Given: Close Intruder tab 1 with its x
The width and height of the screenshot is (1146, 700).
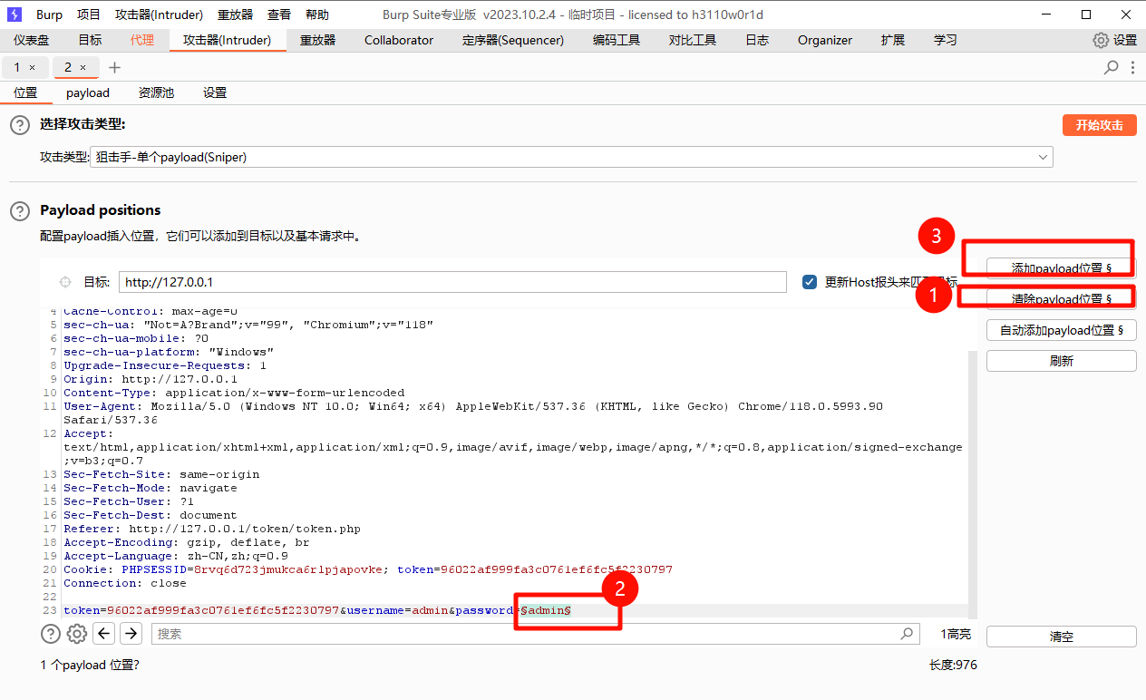Looking at the screenshot, I should tap(33, 67).
